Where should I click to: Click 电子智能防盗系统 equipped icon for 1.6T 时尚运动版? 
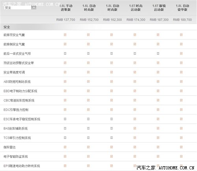[x=135, y=156]
